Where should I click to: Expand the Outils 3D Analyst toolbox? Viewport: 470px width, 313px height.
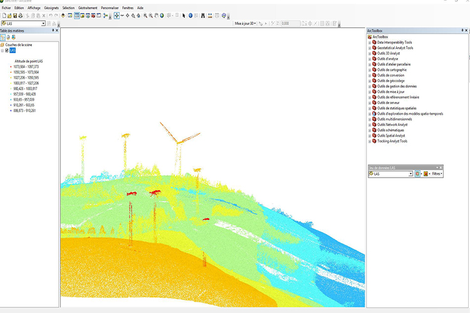(369, 53)
